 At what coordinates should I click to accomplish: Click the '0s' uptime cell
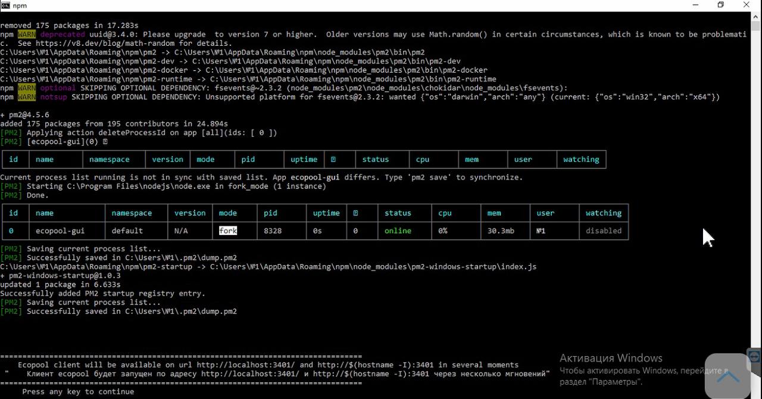click(x=317, y=231)
